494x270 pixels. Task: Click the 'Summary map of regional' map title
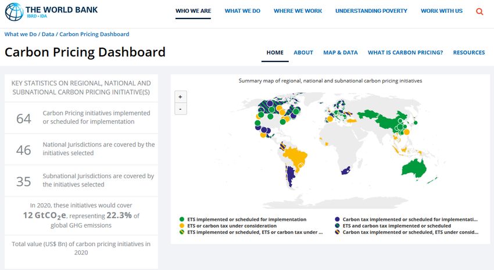click(x=330, y=81)
